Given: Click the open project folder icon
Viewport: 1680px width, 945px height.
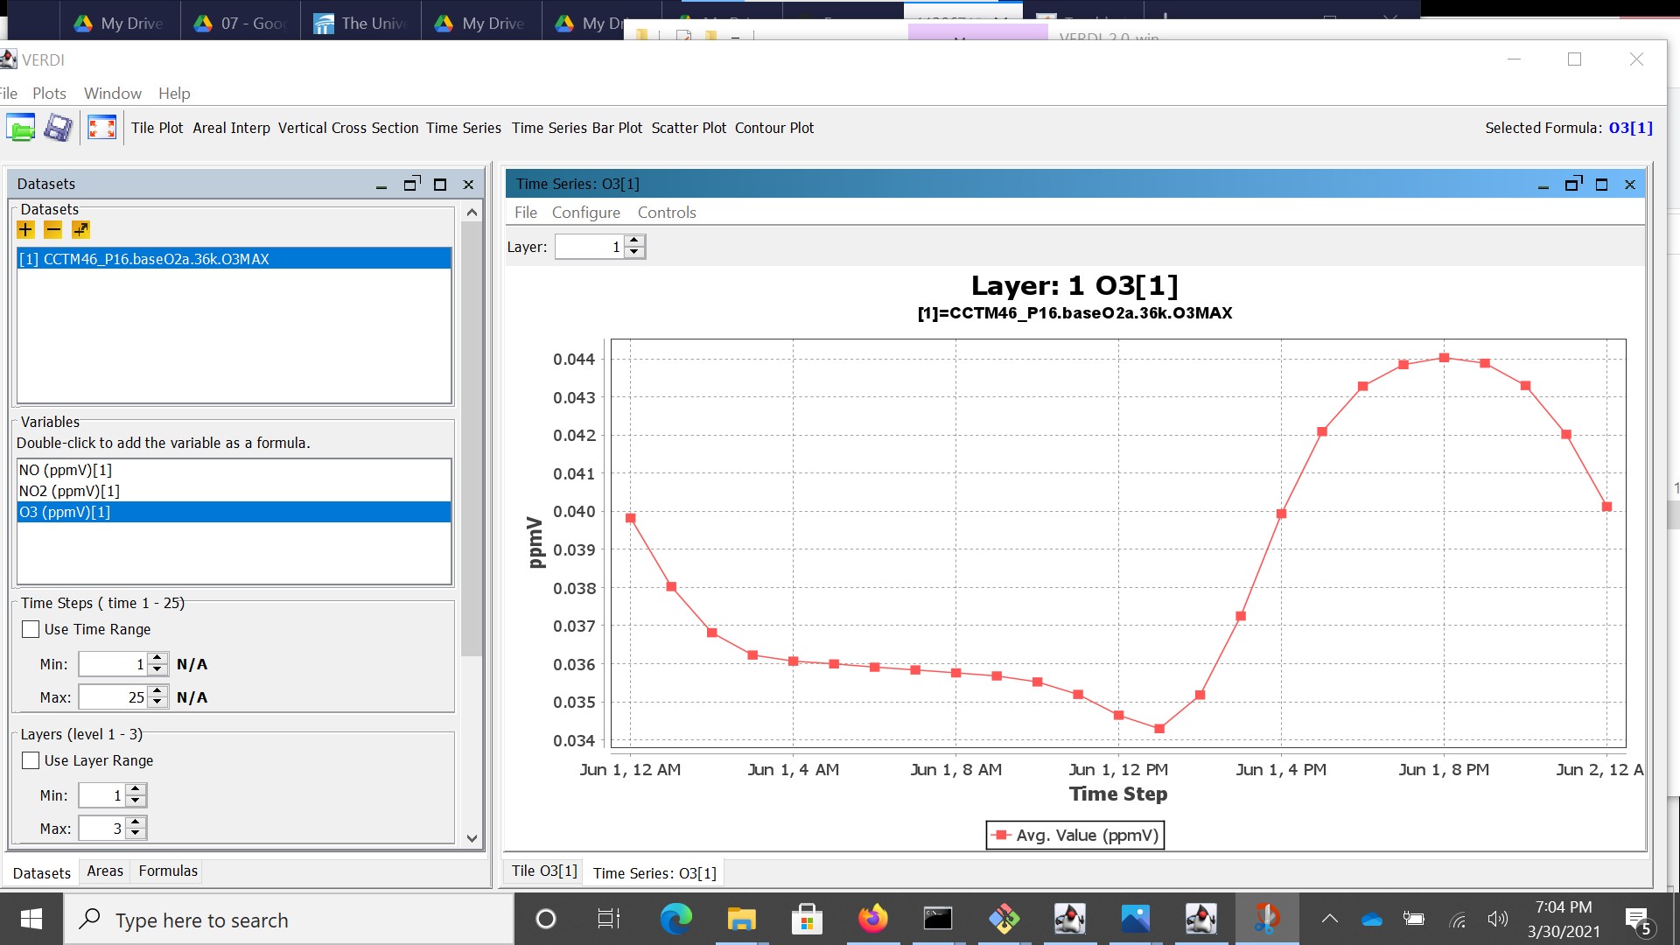Looking at the screenshot, I should pyautogui.click(x=20, y=128).
